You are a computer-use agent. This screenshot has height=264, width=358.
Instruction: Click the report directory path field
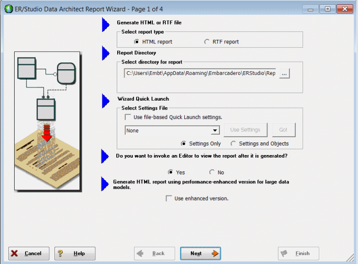200,73
